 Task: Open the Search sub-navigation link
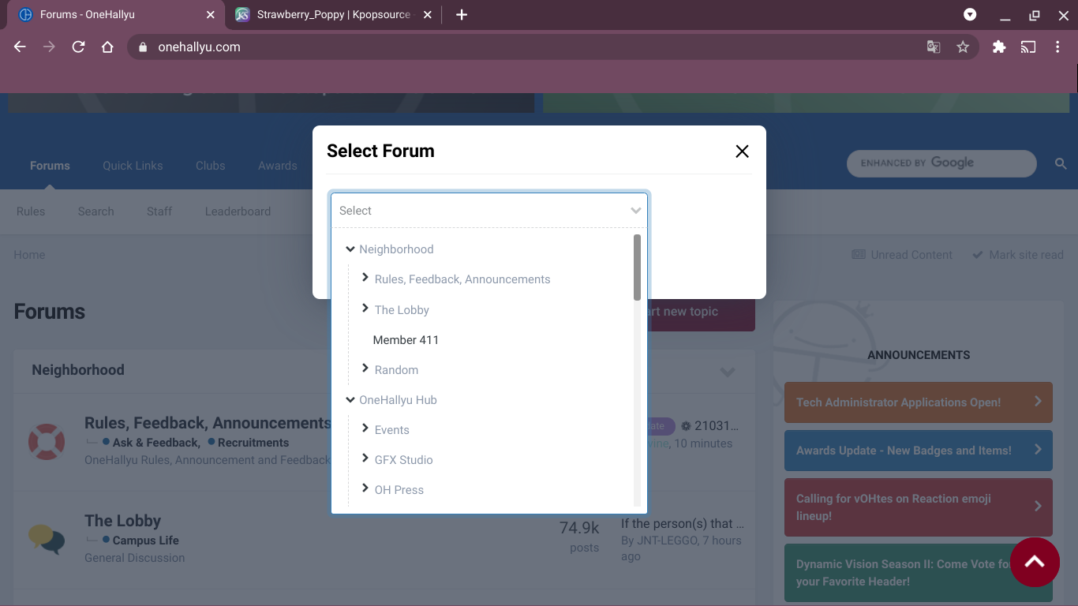[x=96, y=211]
